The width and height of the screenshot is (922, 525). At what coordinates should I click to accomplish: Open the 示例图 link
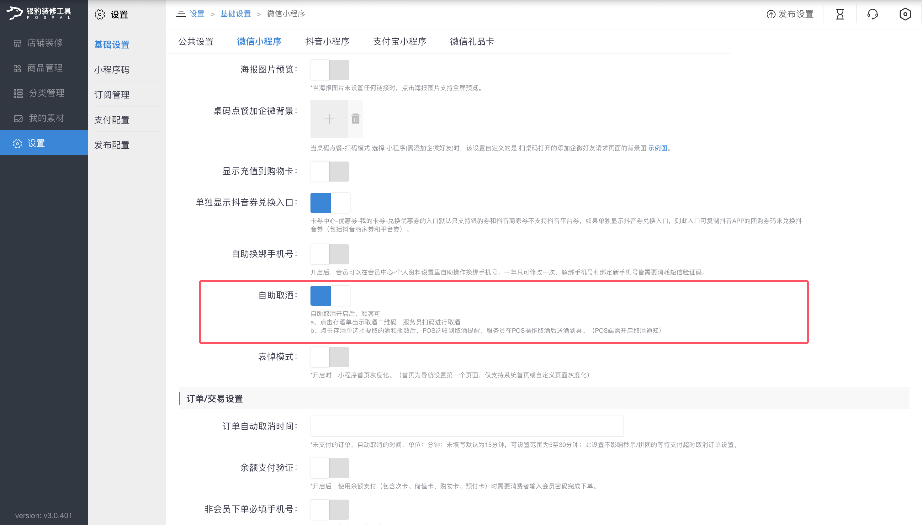[657, 148]
